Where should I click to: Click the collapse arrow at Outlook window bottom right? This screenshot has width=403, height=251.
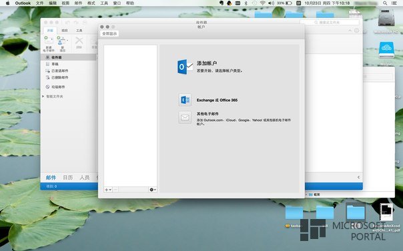point(358,177)
